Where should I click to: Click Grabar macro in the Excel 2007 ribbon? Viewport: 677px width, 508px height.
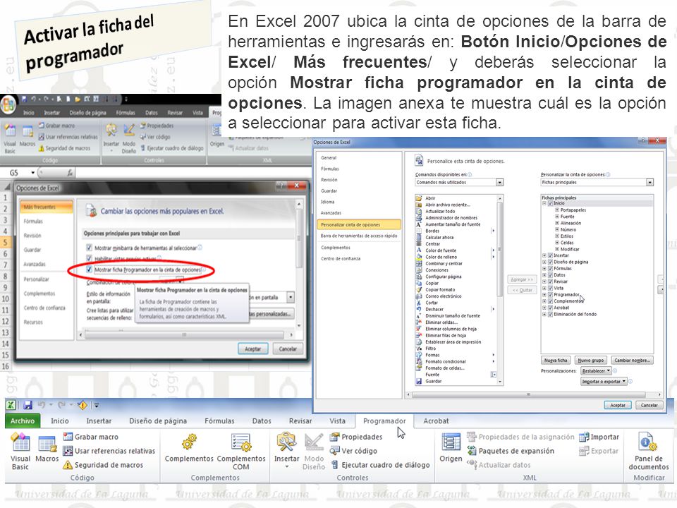pyautogui.click(x=56, y=126)
